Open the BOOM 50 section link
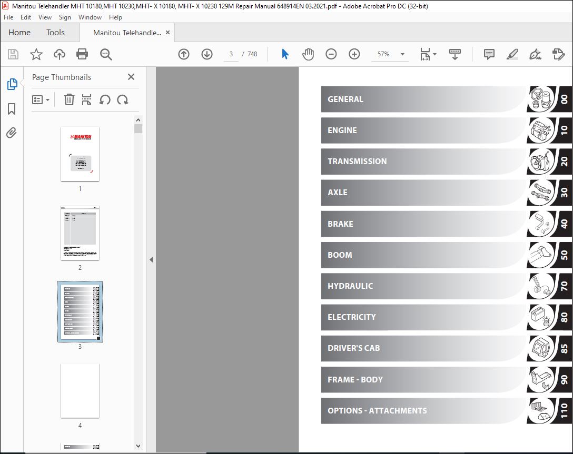573x454 pixels. (447, 255)
